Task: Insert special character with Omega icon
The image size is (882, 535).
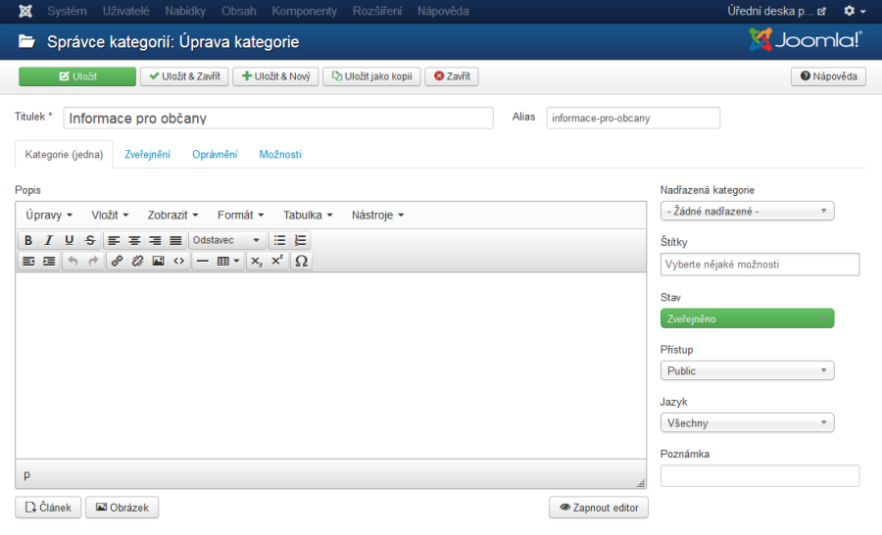Action: click(302, 261)
